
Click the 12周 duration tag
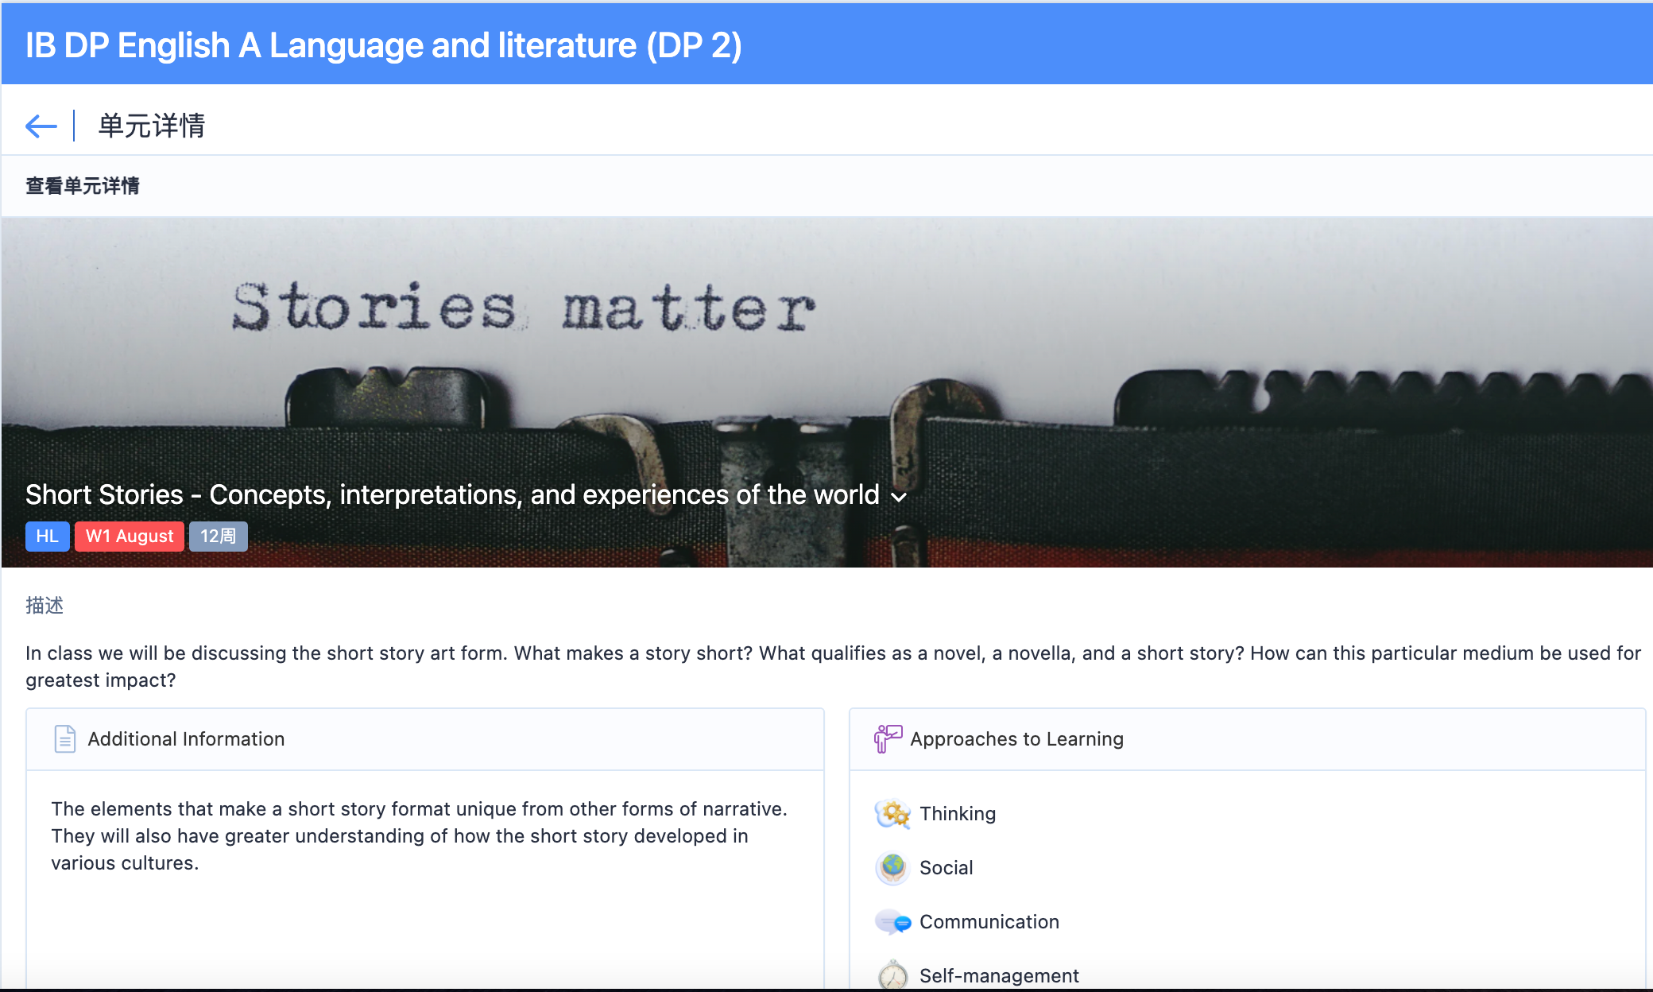pos(219,536)
